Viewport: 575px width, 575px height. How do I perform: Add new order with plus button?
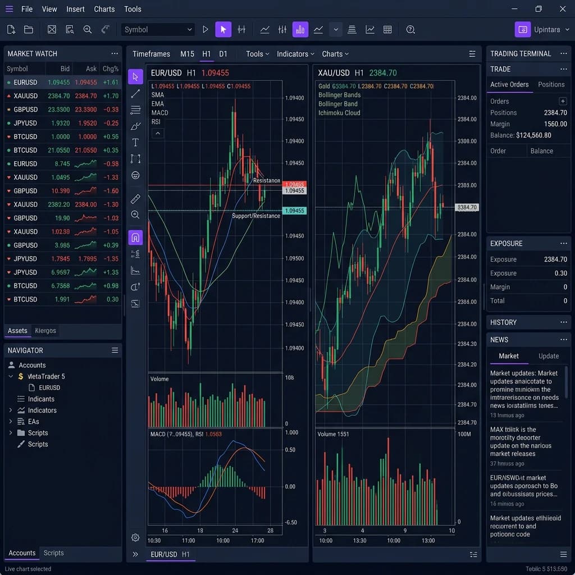pos(563,101)
